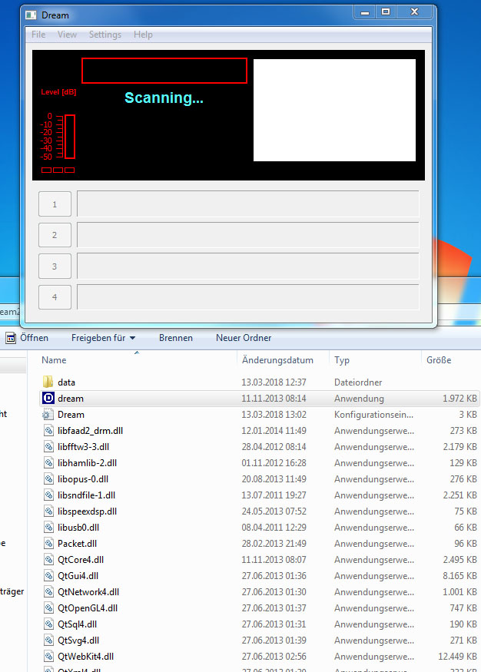
Task: Expand the Freigeben für dropdown
Action: [x=103, y=338]
